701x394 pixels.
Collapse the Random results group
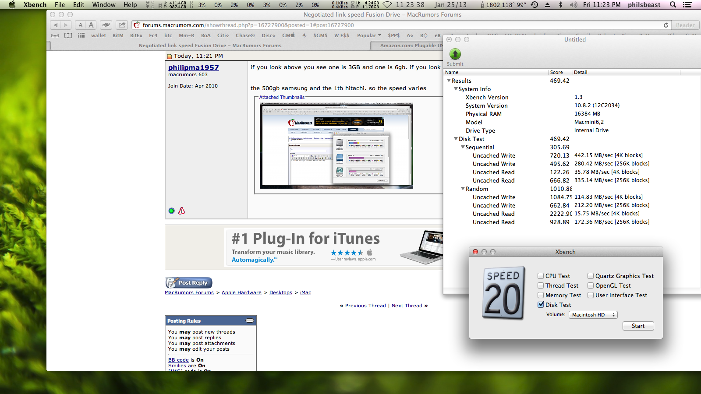pos(463,189)
